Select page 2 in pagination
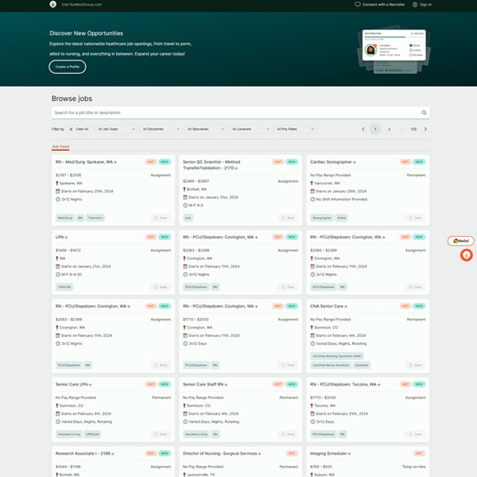The width and height of the screenshot is (477, 477). 389,130
